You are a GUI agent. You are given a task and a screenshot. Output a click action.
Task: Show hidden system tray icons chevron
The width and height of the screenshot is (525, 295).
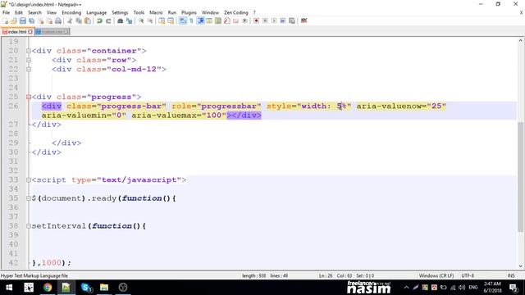406,288
